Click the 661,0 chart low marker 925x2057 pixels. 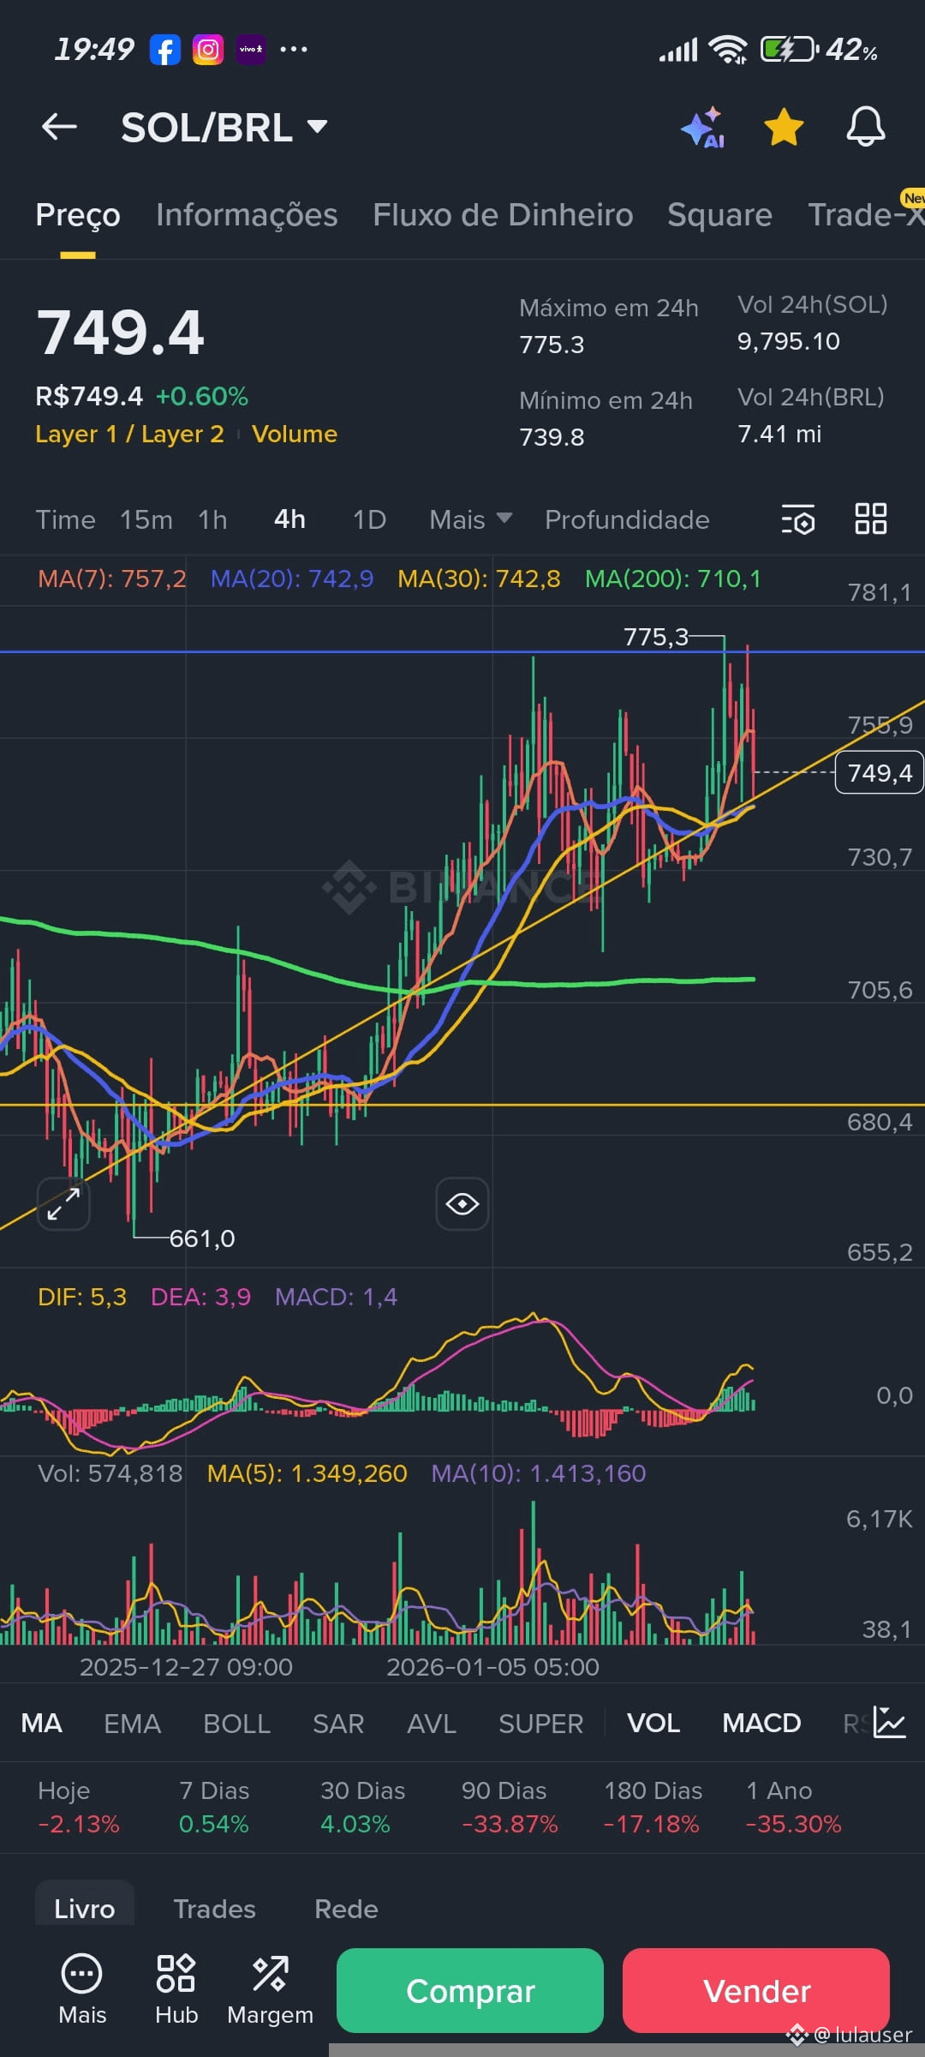[x=202, y=1238]
